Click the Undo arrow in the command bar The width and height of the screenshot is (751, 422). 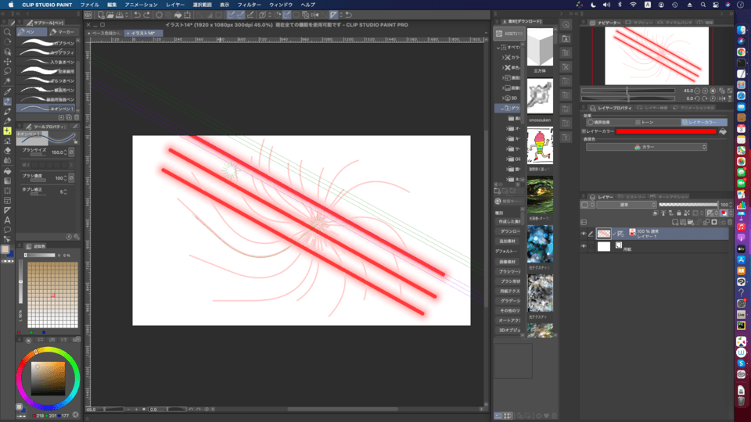click(x=137, y=14)
